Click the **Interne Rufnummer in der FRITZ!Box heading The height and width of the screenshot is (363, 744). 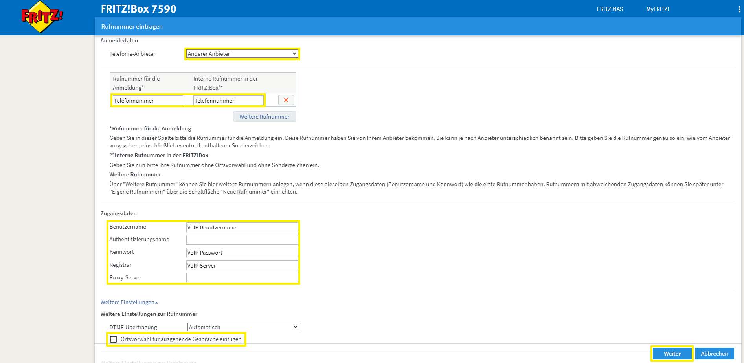click(159, 155)
